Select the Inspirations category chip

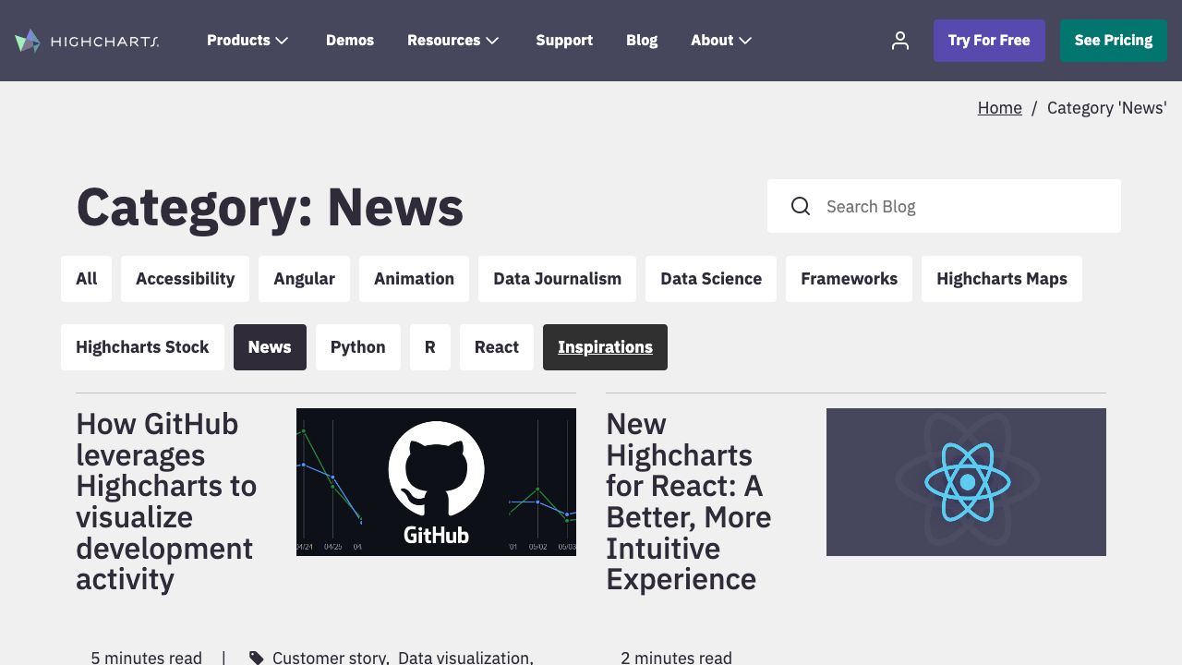tap(605, 347)
